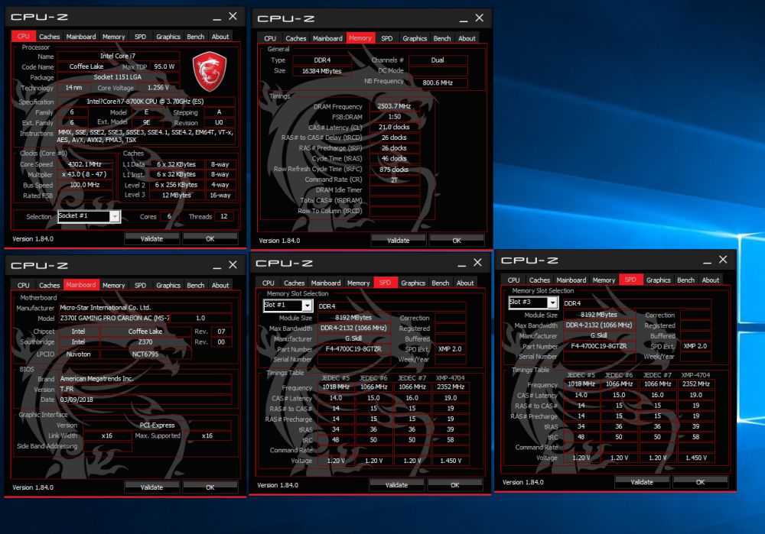Viewport: 765px width, 534px height.
Task: Select the Graphics tab in the right SPD window
Action: point(658,280)
